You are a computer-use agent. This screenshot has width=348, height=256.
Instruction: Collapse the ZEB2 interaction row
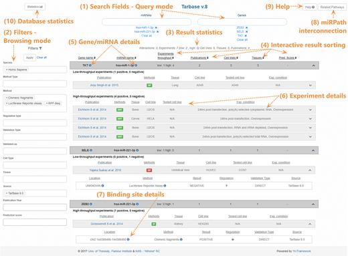[x=313, y=204]
